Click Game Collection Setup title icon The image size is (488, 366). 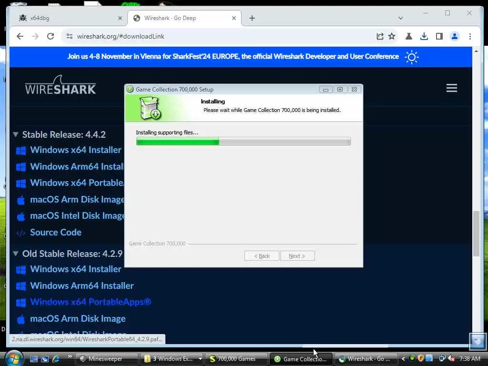coord(130,89)
